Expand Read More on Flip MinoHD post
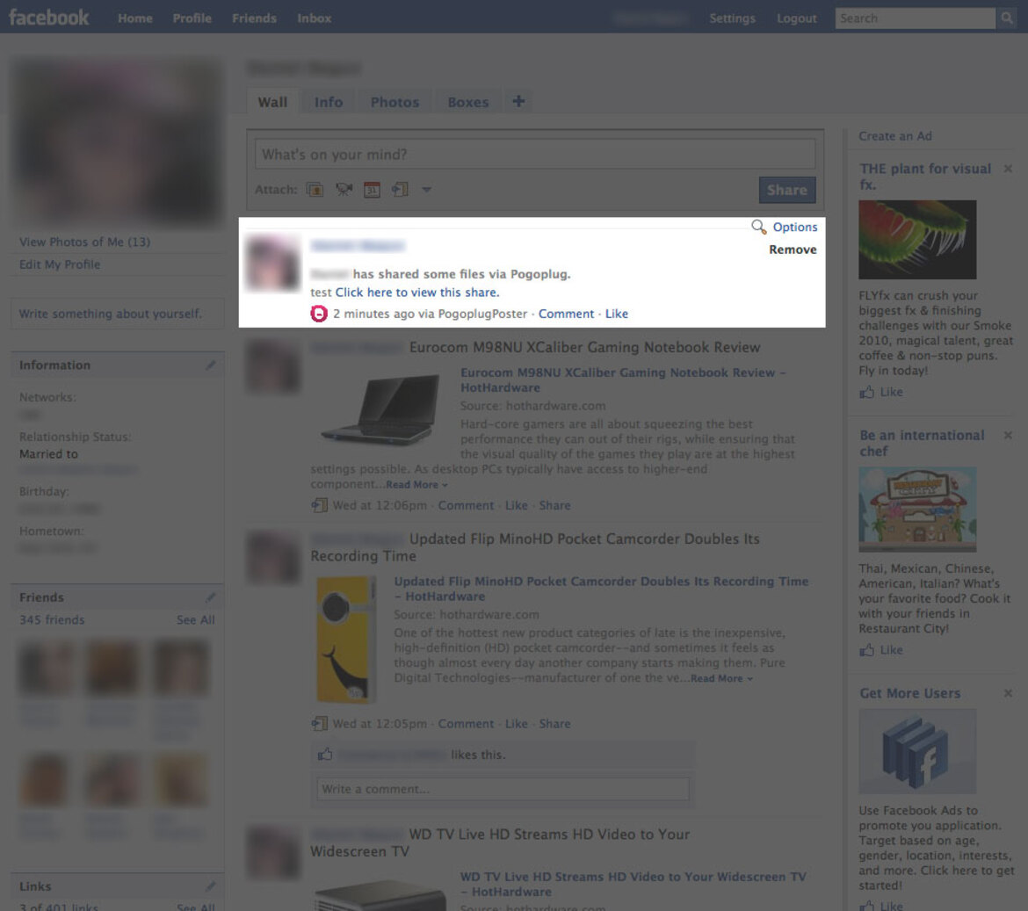Image resolution: width=1028 pixels, height=911 pixels. click(721, 679)
